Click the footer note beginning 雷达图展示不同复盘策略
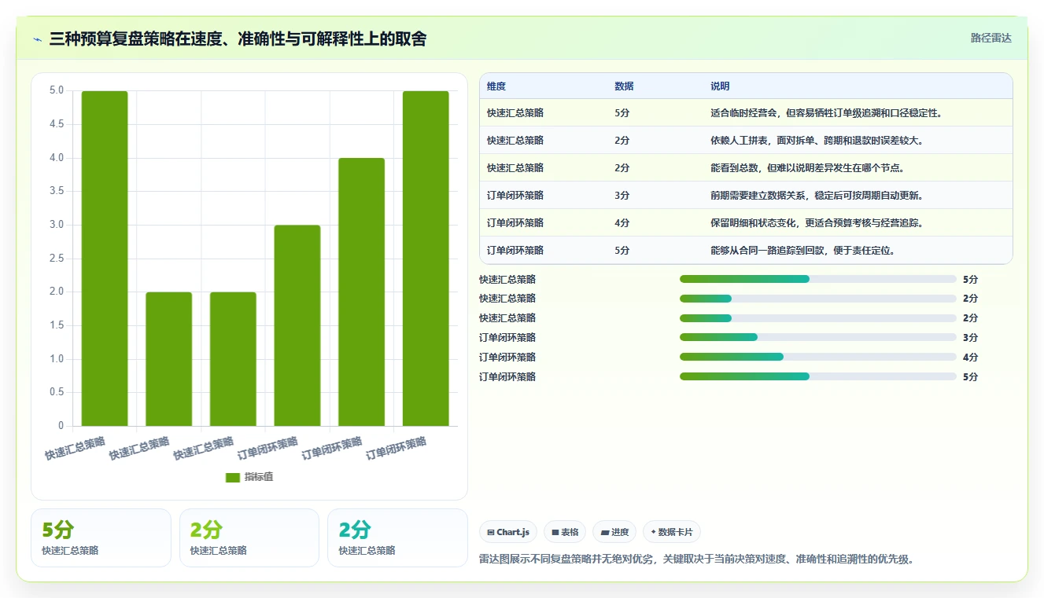Image resolution: width=1044 pixels, height=598 pixels. [x=696, y=559]
